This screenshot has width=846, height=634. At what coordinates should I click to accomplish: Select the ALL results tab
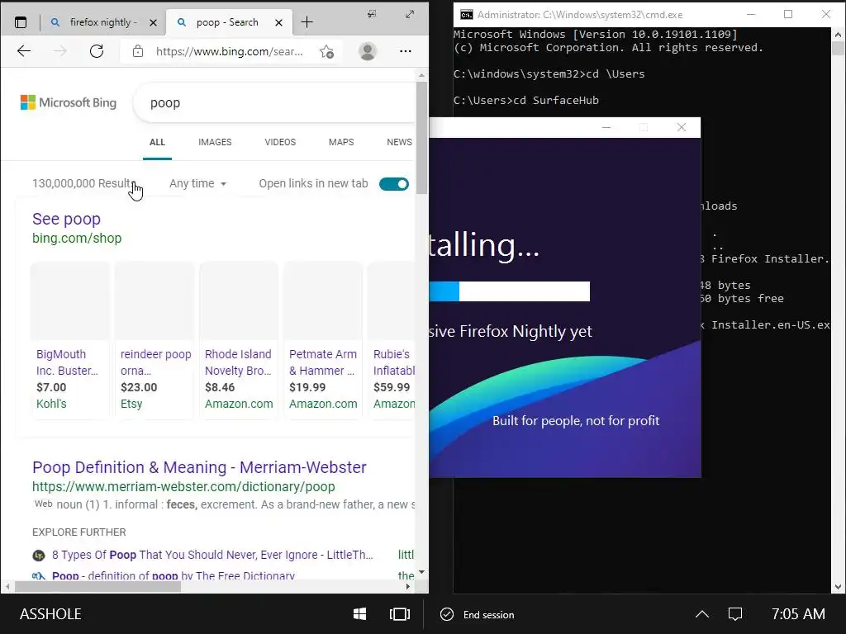click(157, 142)
